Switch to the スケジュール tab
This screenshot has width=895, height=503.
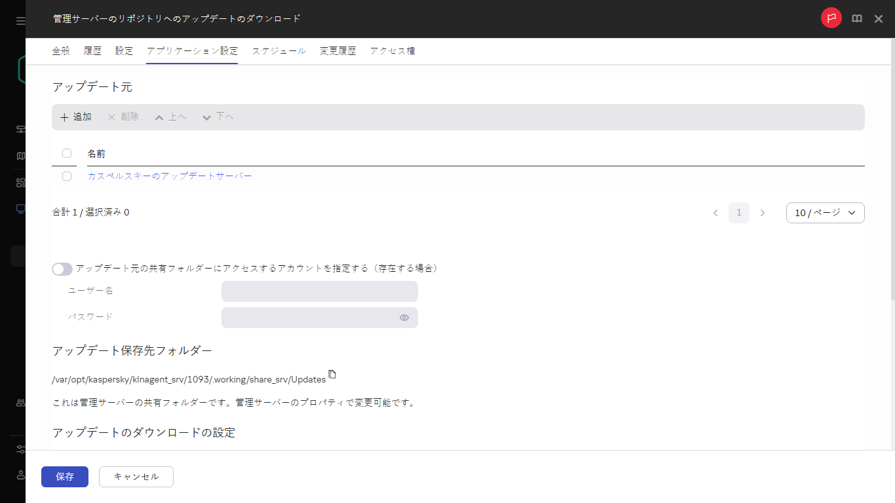point(278,50)
